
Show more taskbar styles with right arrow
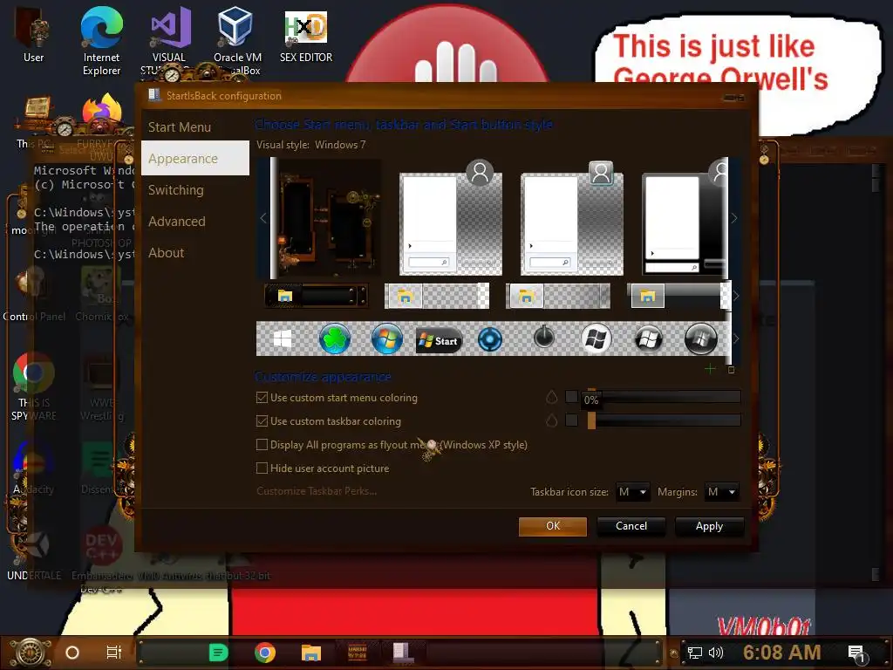pyautogui.click(x=736, y=296)
